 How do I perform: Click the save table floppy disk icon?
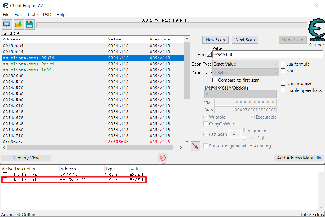click(x=29, y=25)
